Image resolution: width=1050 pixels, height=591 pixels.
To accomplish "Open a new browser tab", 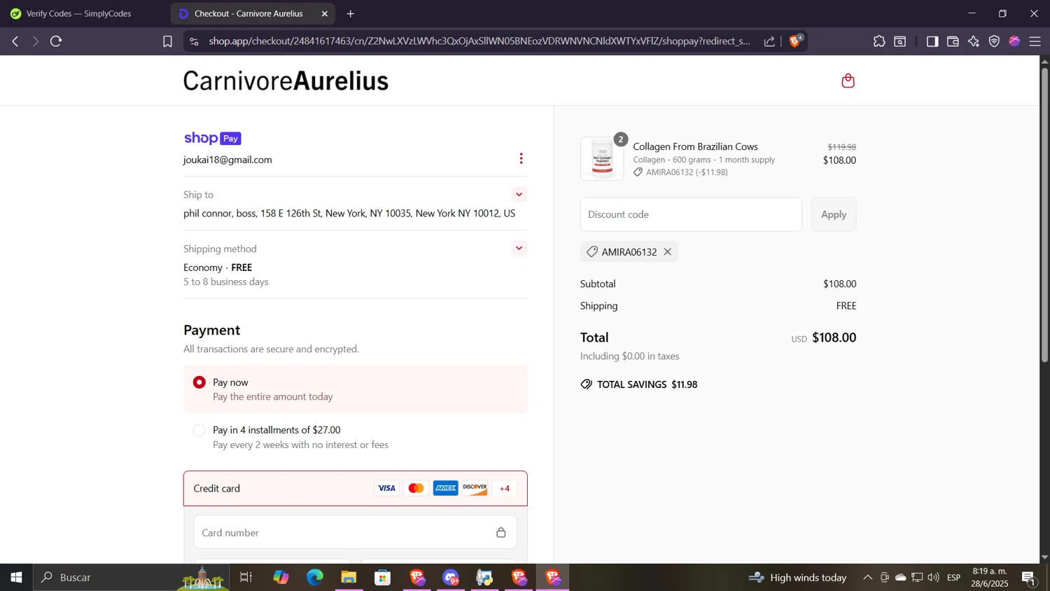I will (x=351, y=13).
